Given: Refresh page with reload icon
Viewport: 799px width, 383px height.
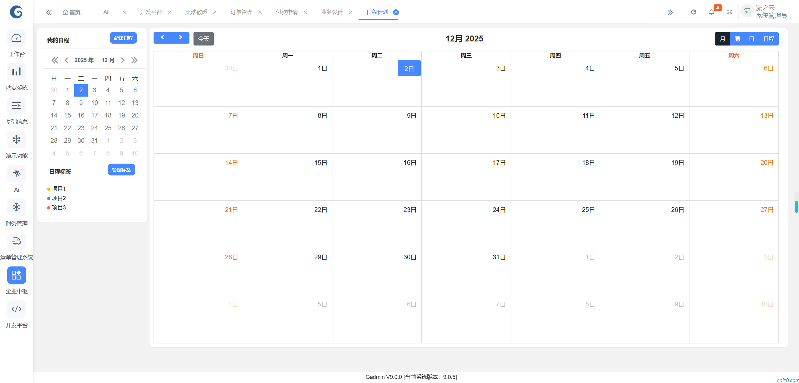Looking at the screenshot, I should [694, 12].
